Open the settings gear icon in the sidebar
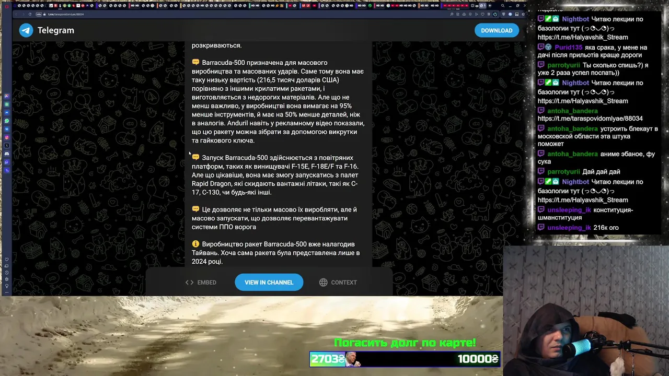 [x=7, y=279]
